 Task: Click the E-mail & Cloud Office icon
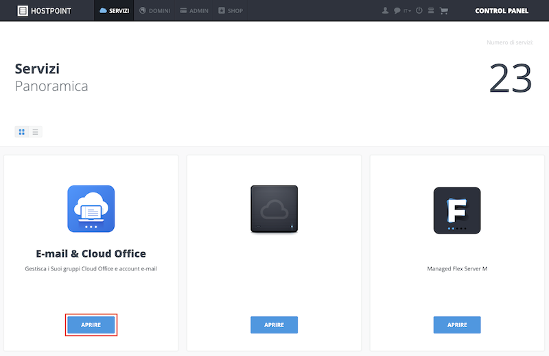pos(91,209)
